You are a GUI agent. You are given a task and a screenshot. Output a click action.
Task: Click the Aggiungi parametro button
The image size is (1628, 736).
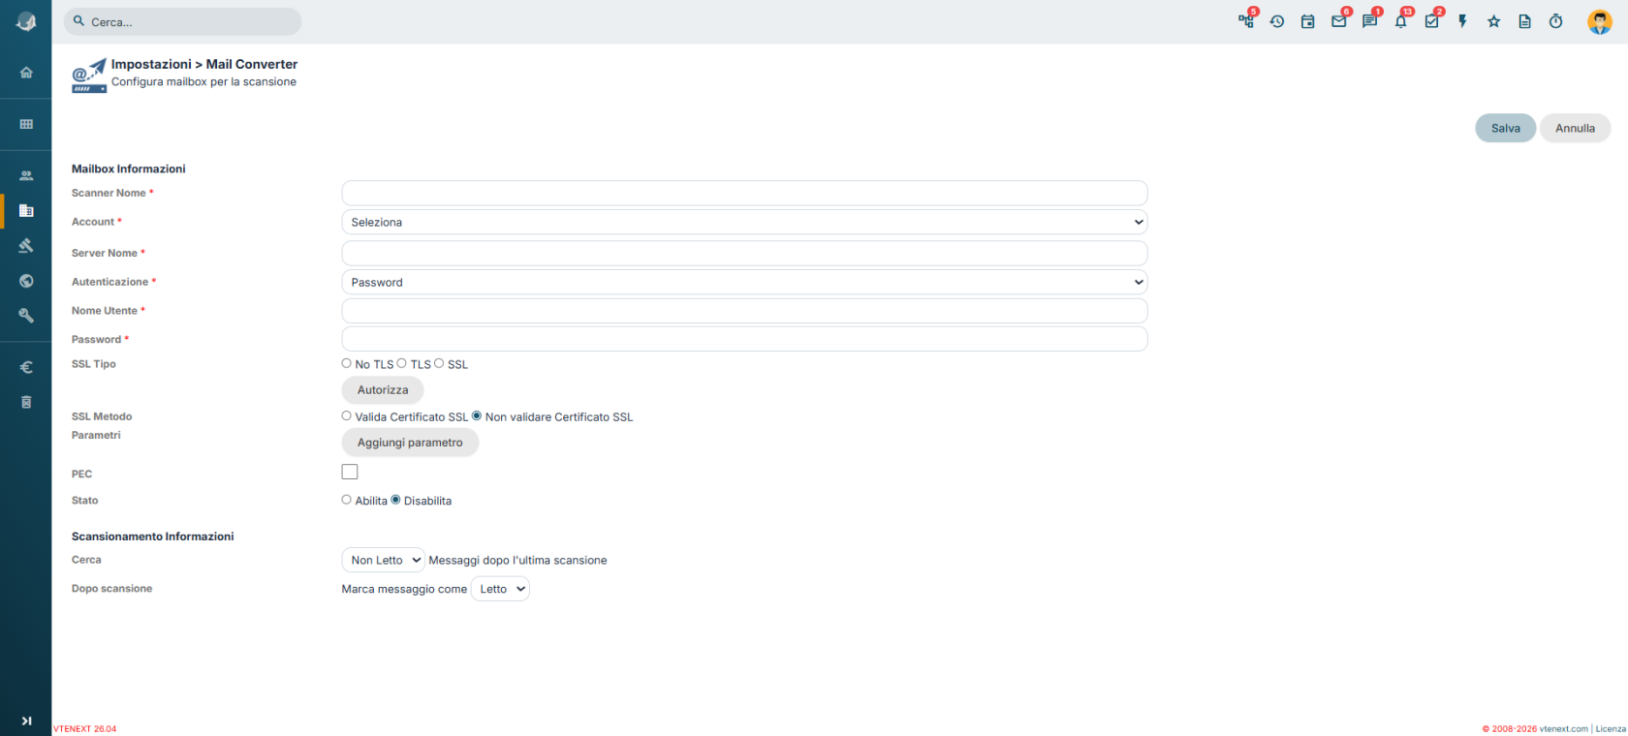410,443
